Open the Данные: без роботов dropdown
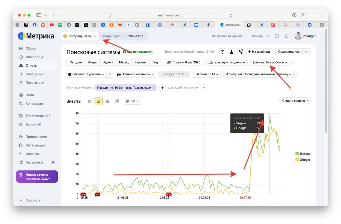The width and height of the screenshot is (341, 224). [270, 62]
